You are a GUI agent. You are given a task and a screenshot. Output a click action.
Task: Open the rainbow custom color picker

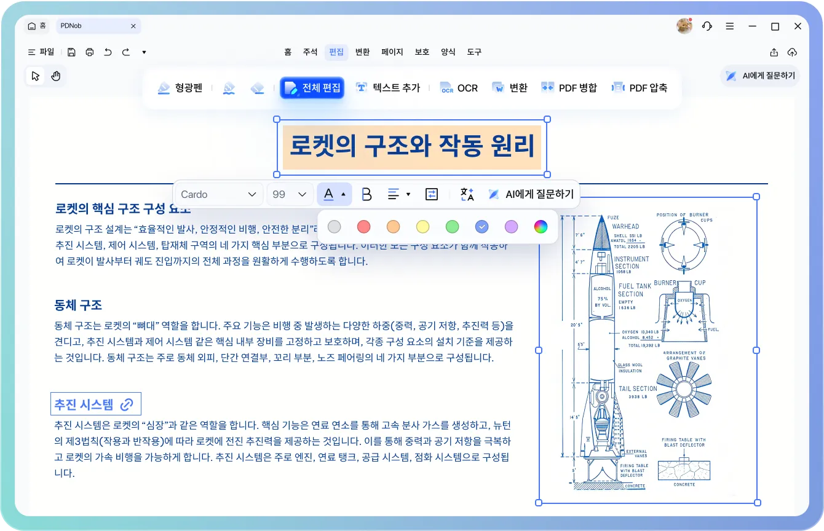(x=541, y=227)
